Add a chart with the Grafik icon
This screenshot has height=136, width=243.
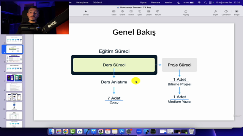[x=122, y=13]
